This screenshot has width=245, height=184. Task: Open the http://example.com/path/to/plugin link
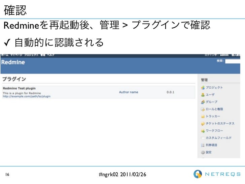click(x=27, y=96)
